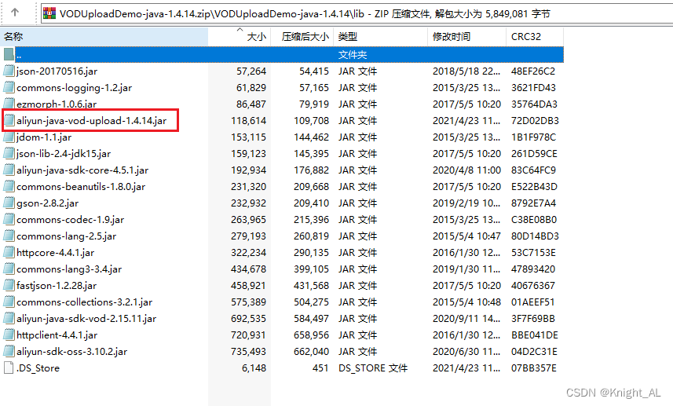Click file name gson-2.8.2.jar
This screenshot has height=406, width=673.
pyautogui.click(x=47, y=203)
